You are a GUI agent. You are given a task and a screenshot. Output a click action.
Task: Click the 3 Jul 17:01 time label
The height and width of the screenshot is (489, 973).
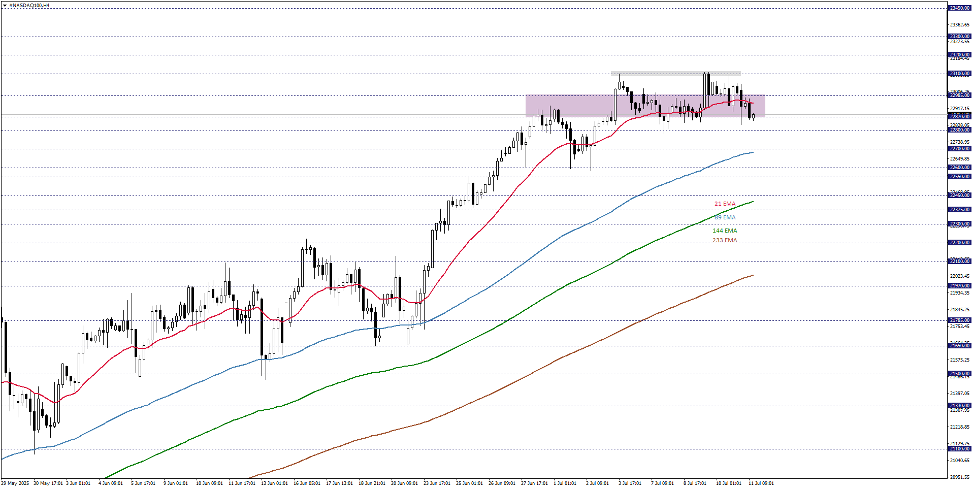630,483
